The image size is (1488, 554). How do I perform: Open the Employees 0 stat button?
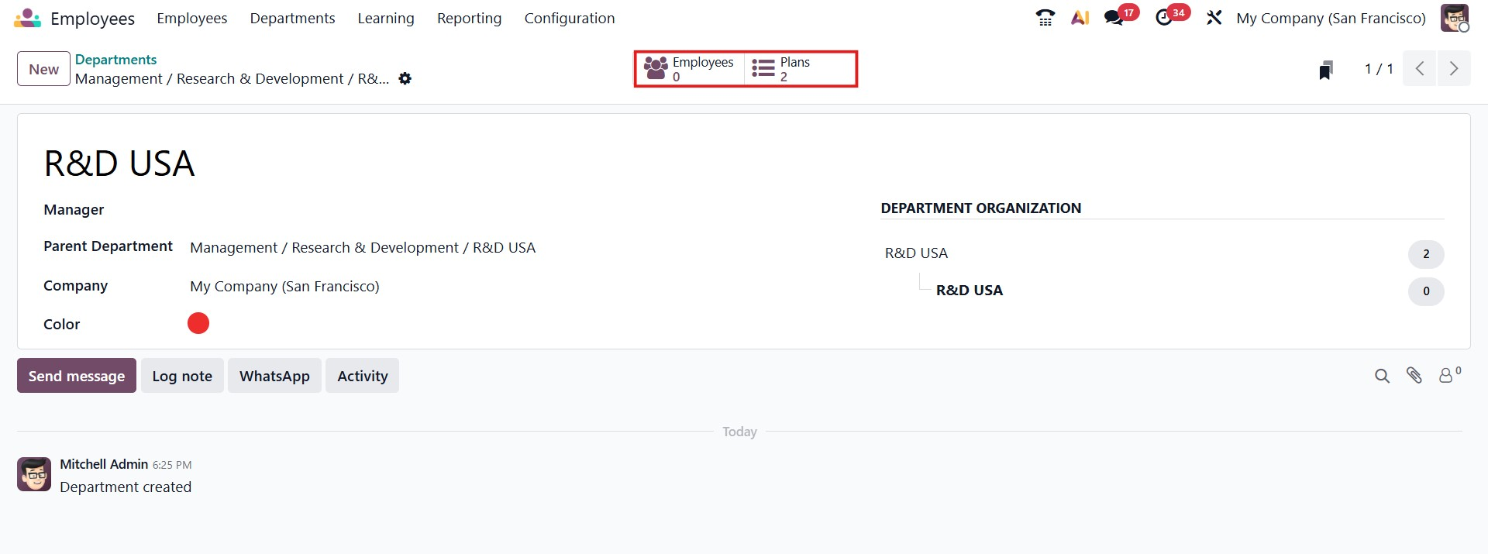point(690,69)
